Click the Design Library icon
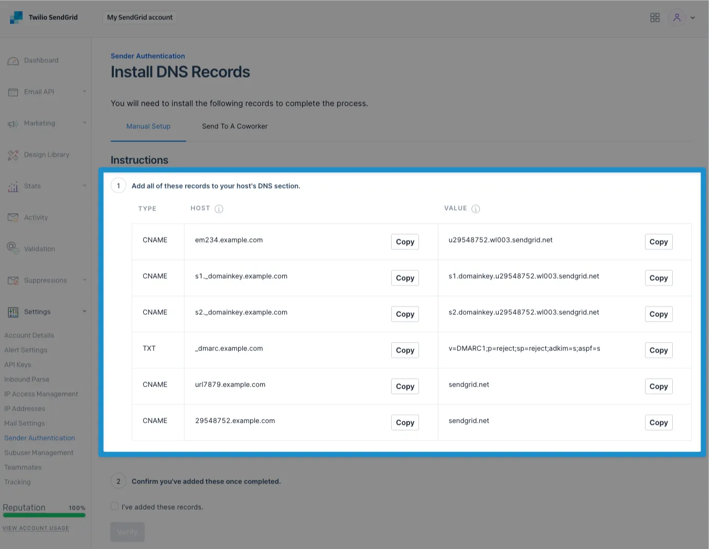Screen dimensions: 709x549 13,155
